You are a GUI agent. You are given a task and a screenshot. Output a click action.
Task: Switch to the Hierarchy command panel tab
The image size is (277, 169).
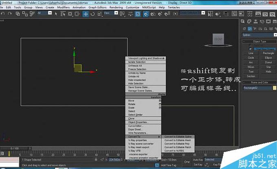coord(256,22)
